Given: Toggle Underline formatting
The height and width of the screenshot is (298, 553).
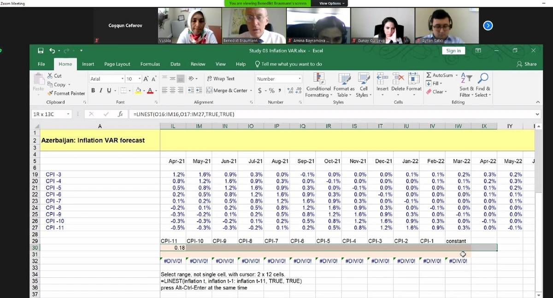Looking at the screenshot, I should 109,91.
